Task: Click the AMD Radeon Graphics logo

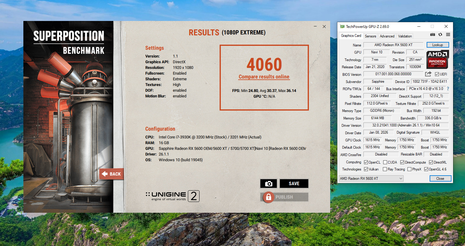Action: coord(437,59)
